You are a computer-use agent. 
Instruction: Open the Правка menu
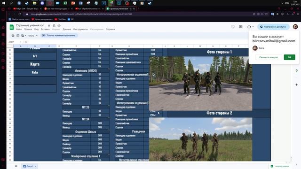coord(28,29)
